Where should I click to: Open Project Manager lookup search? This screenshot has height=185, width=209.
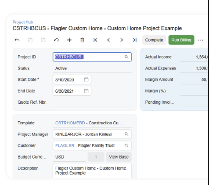pos(126,134)
